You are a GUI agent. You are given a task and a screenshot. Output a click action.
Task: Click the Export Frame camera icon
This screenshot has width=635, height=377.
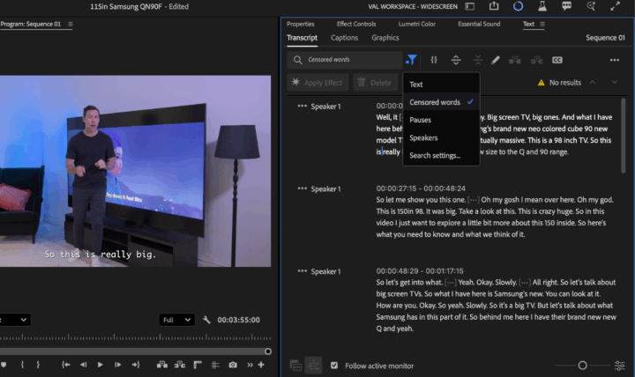pos(233,364)
